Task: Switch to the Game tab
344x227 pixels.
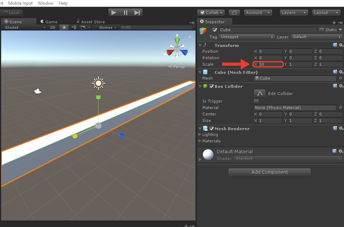Action: (x=49, y=22)
